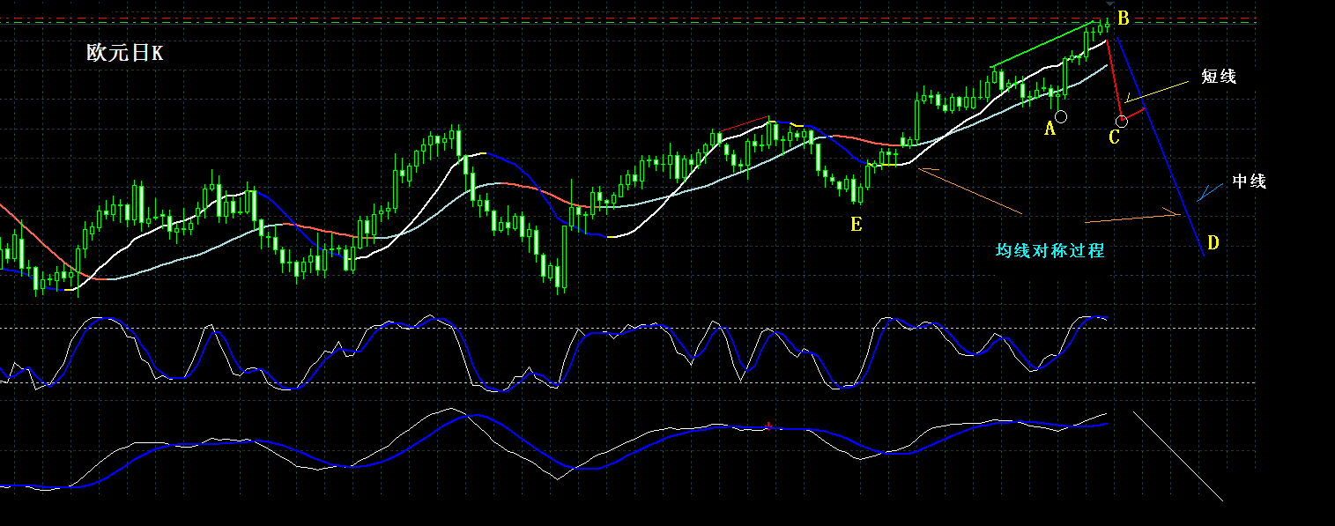Click the yellow label D at blue line end
This screenshot has width=1335, height=526.
click(1213, 242)
